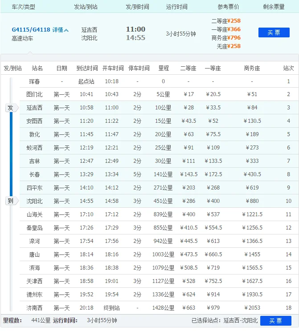
Task: Click the 里程 column header
Action: pos(164,68)
